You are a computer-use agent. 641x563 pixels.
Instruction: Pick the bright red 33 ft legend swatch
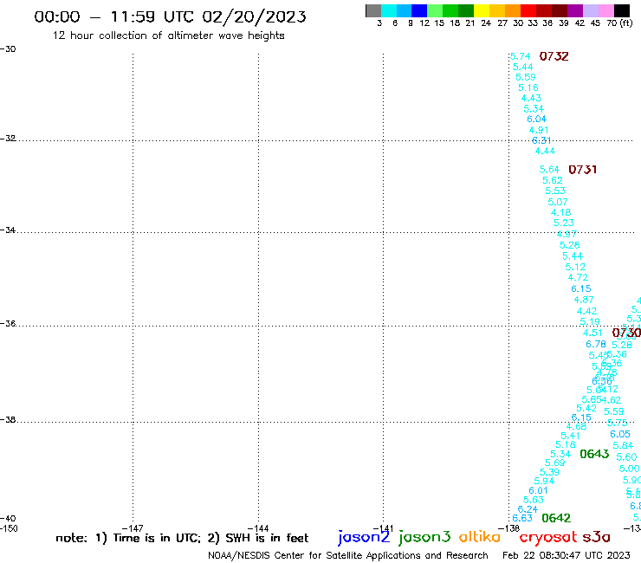point(528,10)
